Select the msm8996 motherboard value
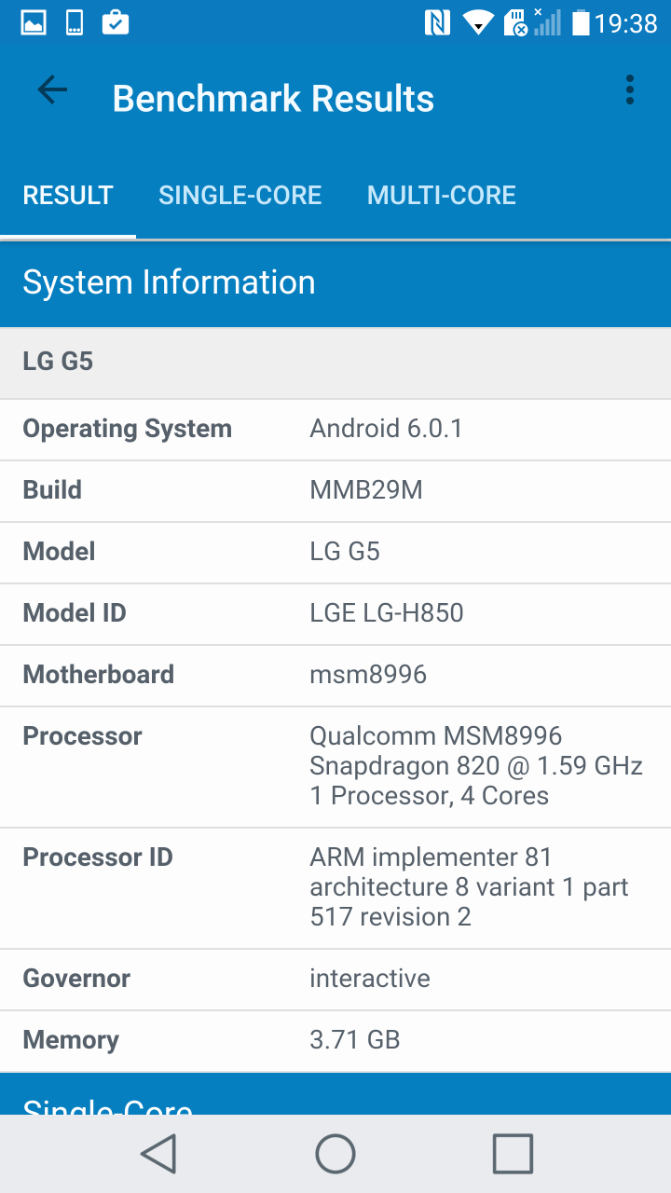 pos(368,675)
